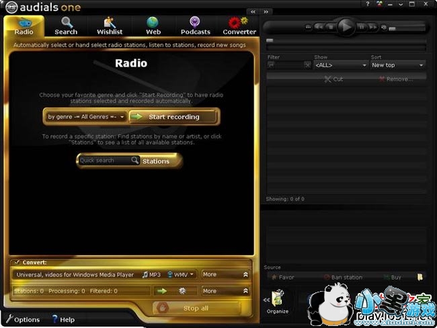Click the Remove... button
This screenshot has width=437, height=328.
tap(396, 79)
